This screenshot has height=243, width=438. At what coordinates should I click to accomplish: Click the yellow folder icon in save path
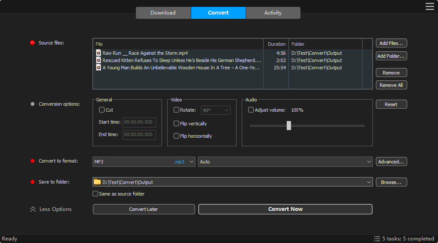coord(97,182)
